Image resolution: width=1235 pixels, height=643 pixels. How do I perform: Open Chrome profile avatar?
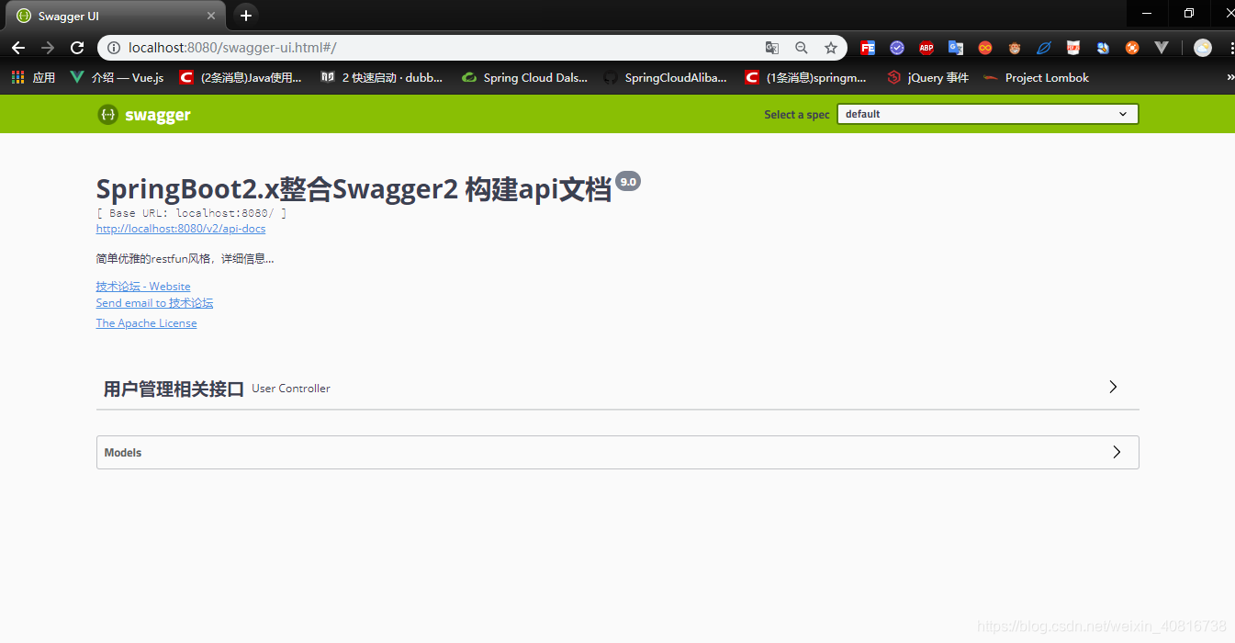[1203, 48]
